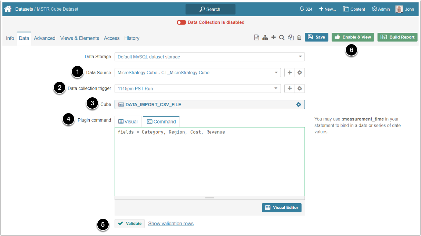Save the dataset
This screenshot has height=236, width=421.
[316, 37]
